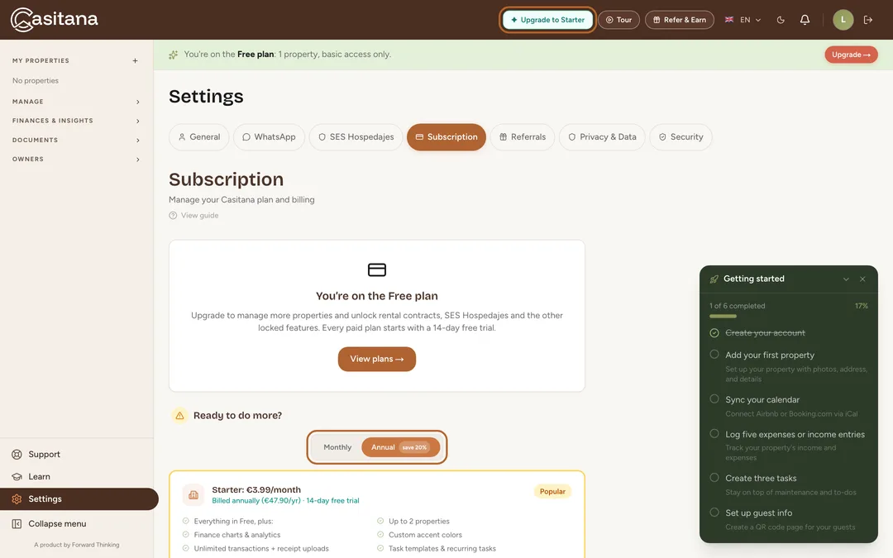Screen dimensions: 893x558
Task: Click the No properties text
Action: (36, 81)
